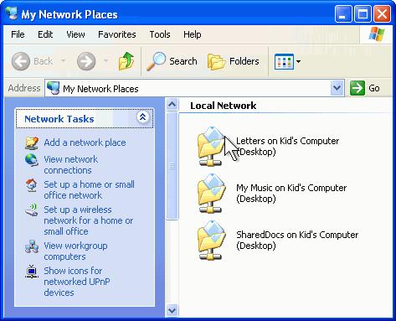Click the Forward arrow button
Screen dimensions: 396x321
pyautogui.click(x=86, y=61)
